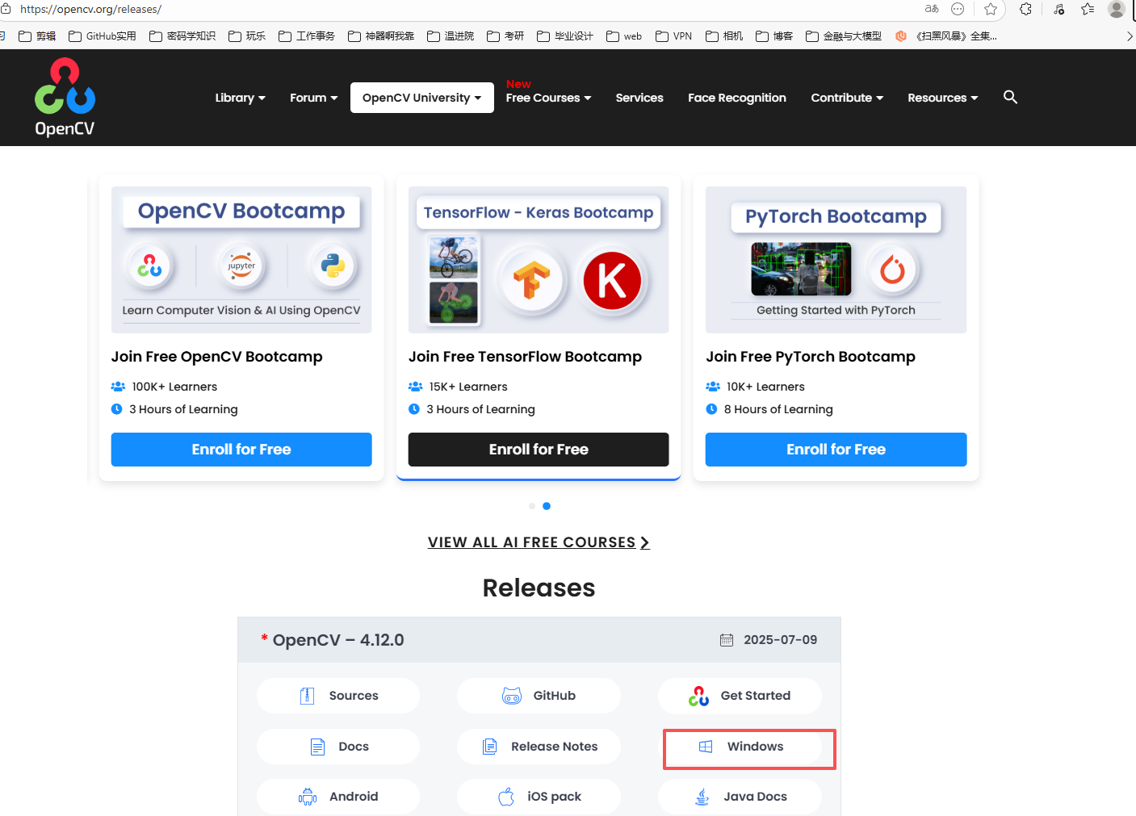Open the OpenCV University dropdown
This screenshot has width=1136, height=816.
[x=421, y=98]
